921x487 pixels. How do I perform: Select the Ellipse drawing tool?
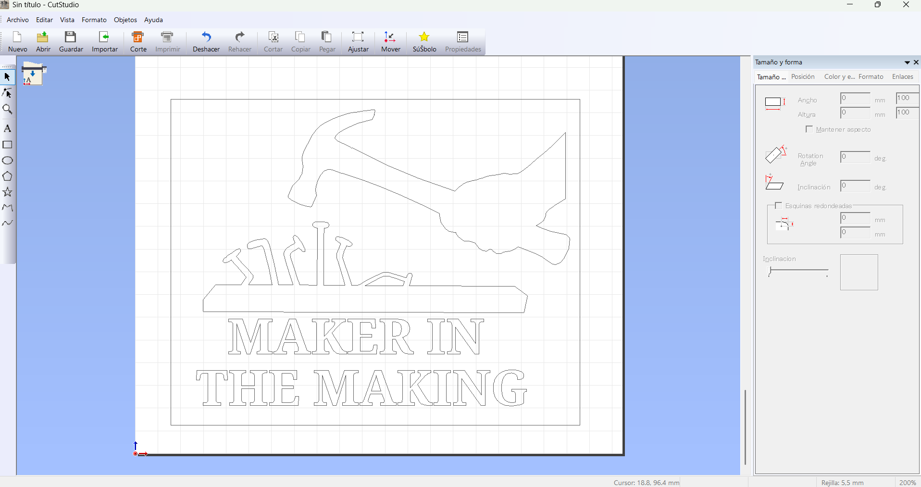pyautogui.click(x=7, y=161)
